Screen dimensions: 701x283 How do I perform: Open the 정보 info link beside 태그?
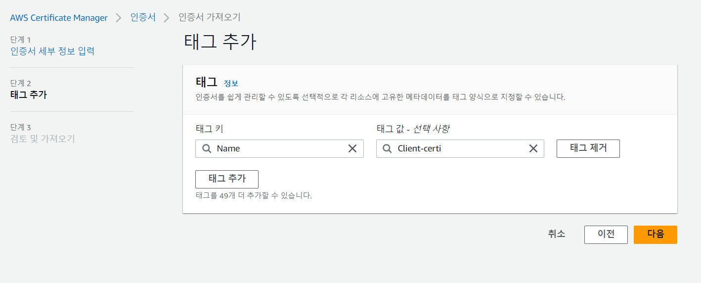(231, 83)
